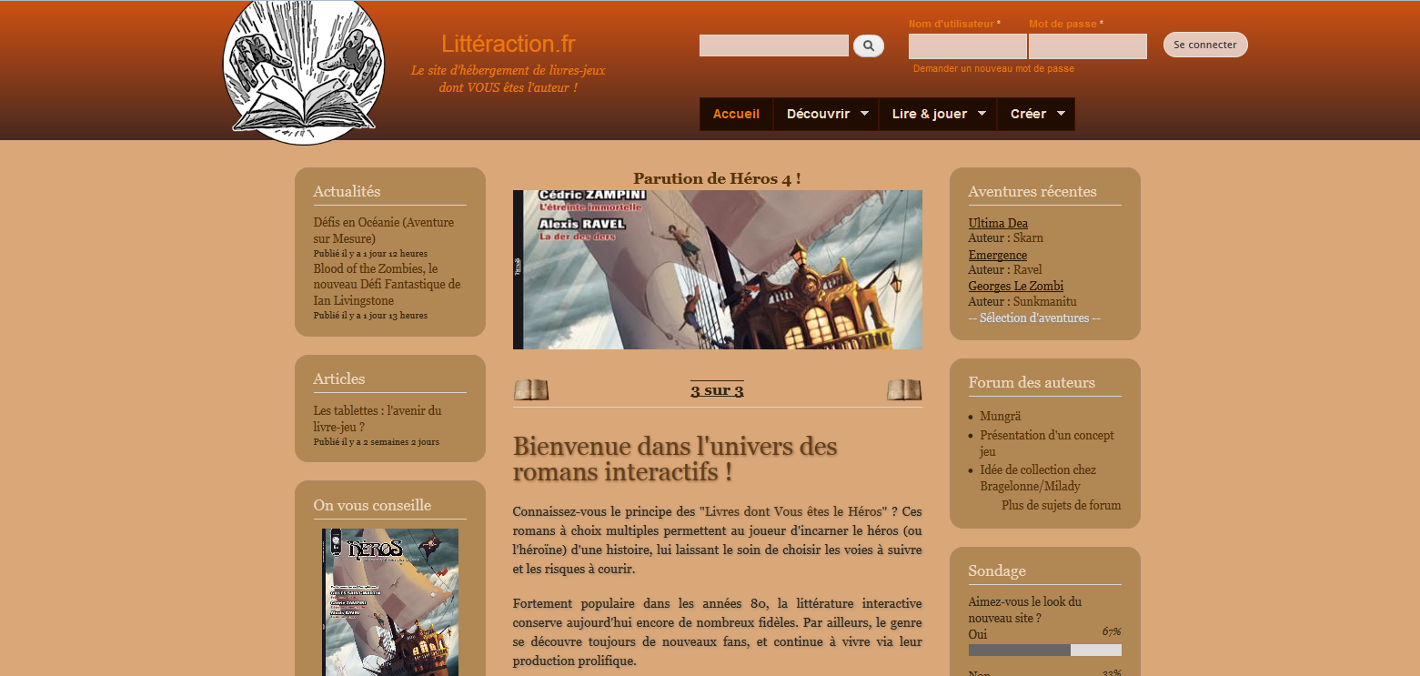Click the Littéraction open book logo
The height and width of the screenshot is (676, 1420).
(304, 73)
